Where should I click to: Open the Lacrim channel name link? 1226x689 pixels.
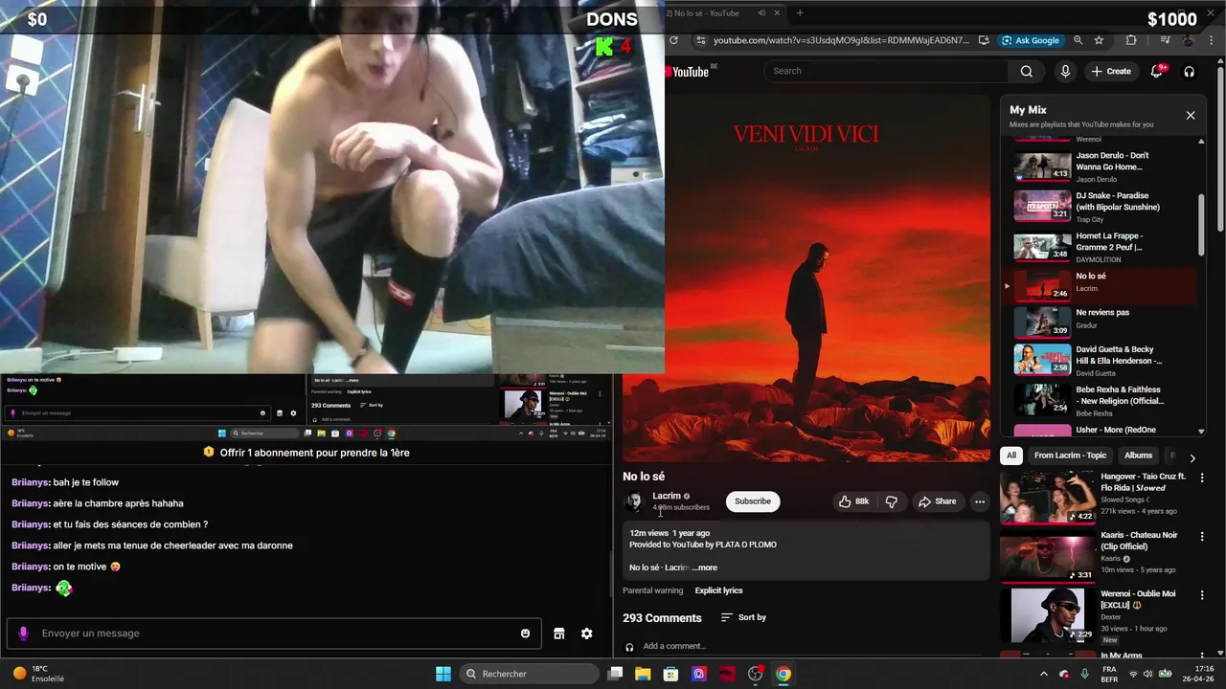(x=667, y=496)
